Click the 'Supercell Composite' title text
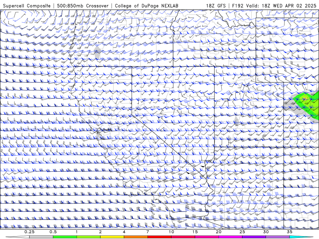The width and height of the screenshot is (319, 239). (27, 6)
